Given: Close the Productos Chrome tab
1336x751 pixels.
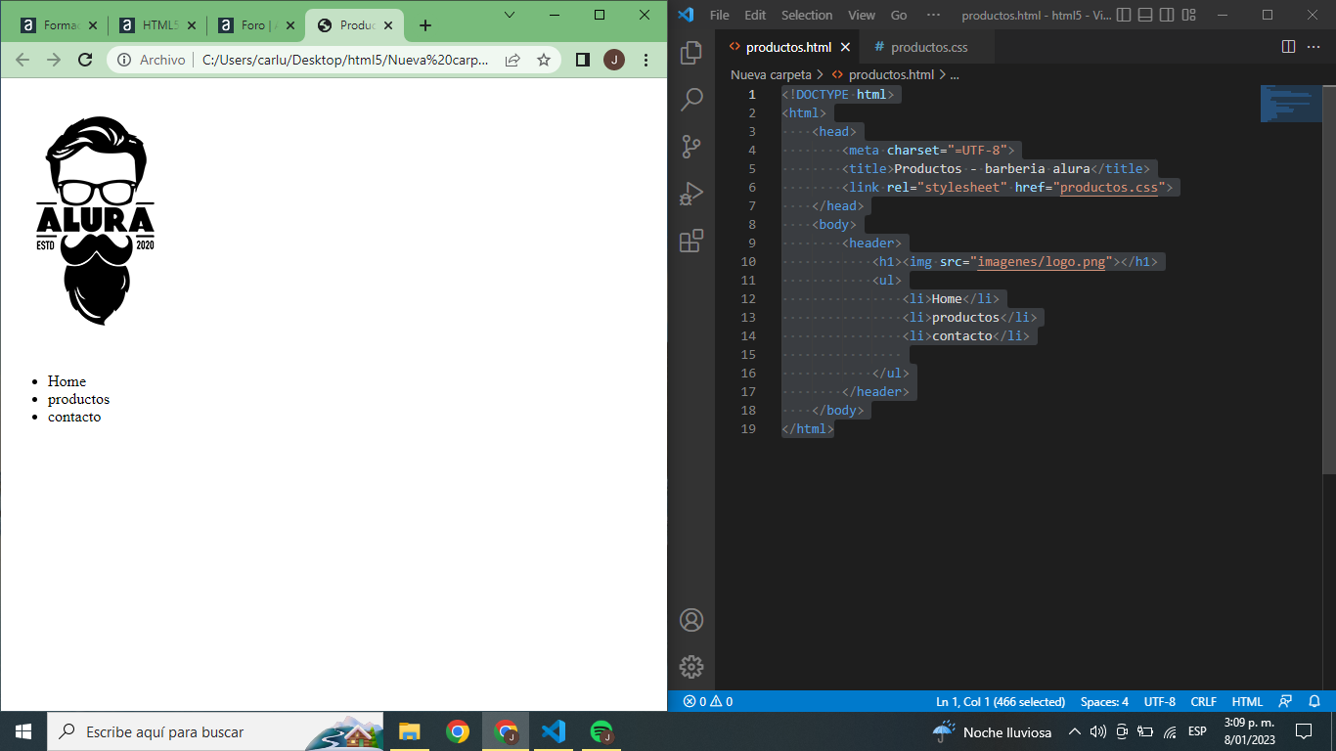Looking at the screenshot, I should click(389, 25).
